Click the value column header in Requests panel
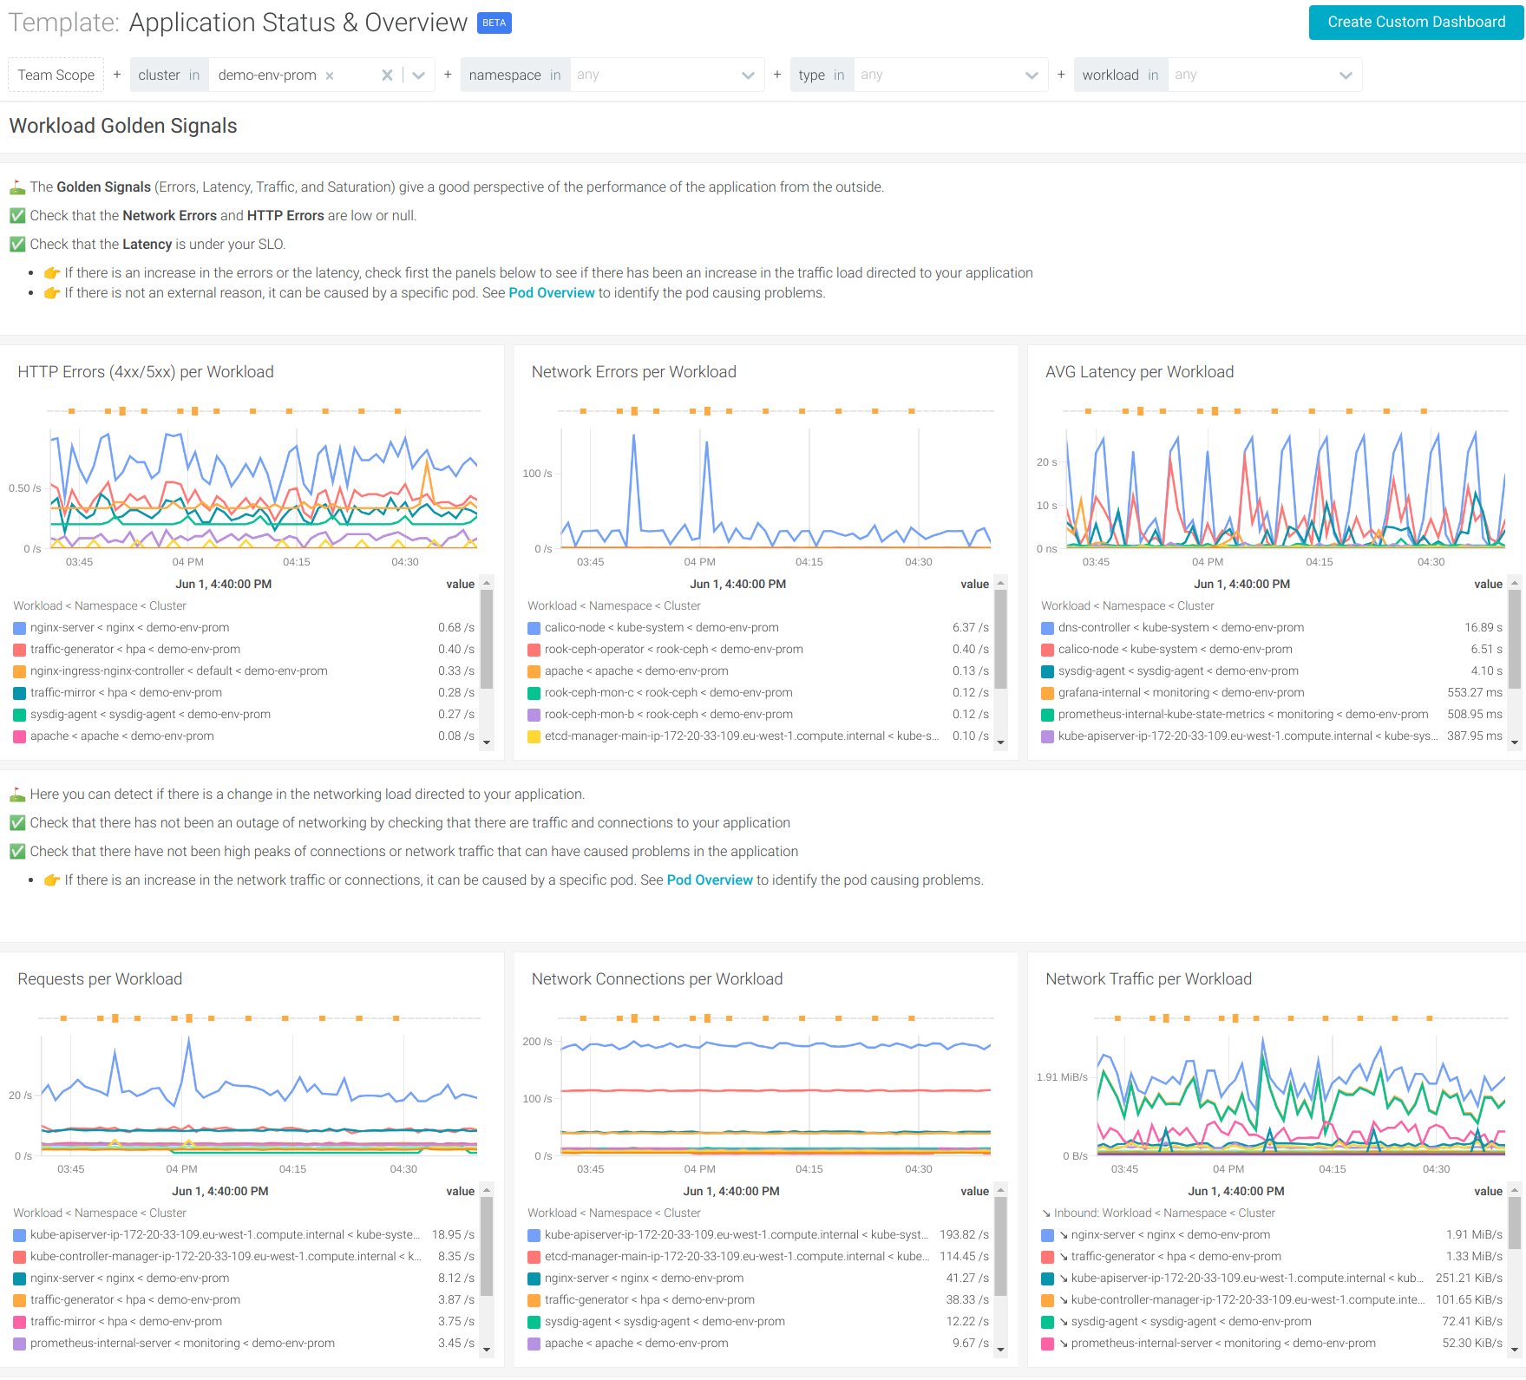 point(460,1192)
